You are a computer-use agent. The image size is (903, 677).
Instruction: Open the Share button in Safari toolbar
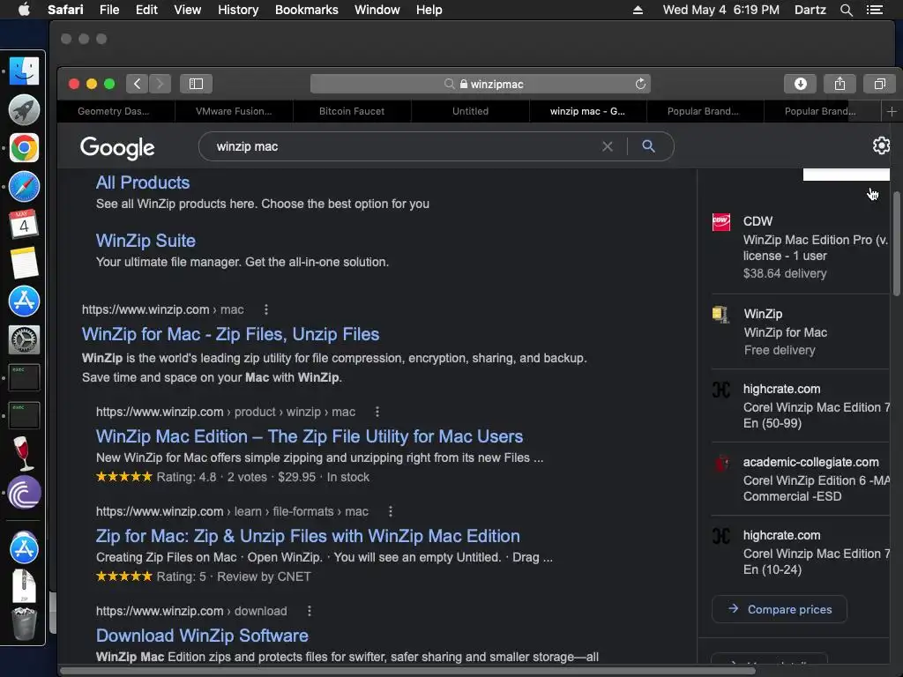840,84
